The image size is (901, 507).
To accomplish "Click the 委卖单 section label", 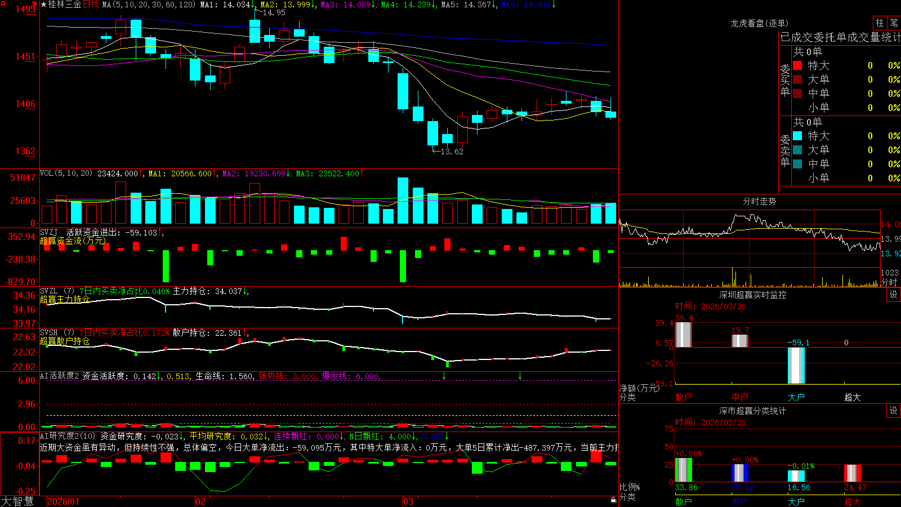I will [785, 151].
